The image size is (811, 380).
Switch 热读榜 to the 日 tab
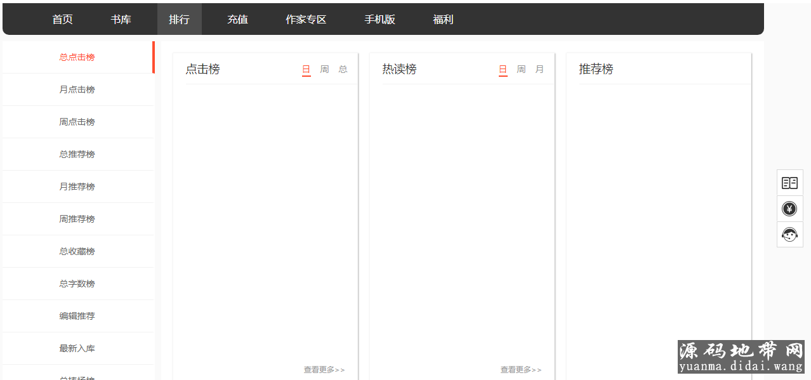pos(503,69)
